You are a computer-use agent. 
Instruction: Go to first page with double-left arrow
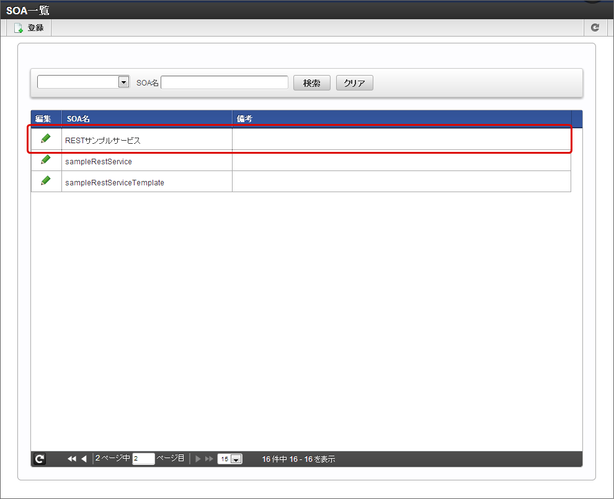point(72,459)
